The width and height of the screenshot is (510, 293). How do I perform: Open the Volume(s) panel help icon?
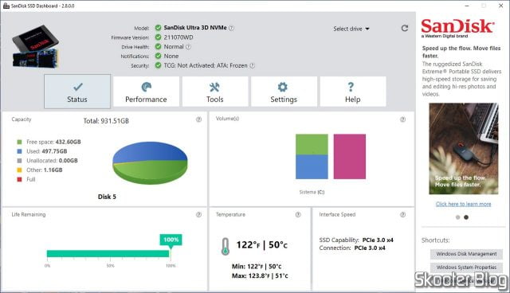[402, 119]
